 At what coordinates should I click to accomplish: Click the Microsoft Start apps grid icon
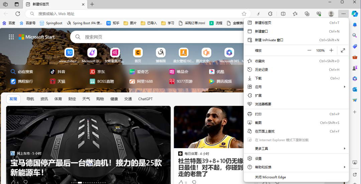(11, 37)
